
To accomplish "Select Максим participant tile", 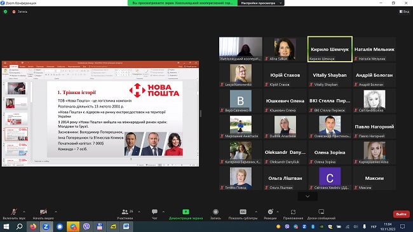I will tap(374, 179).
